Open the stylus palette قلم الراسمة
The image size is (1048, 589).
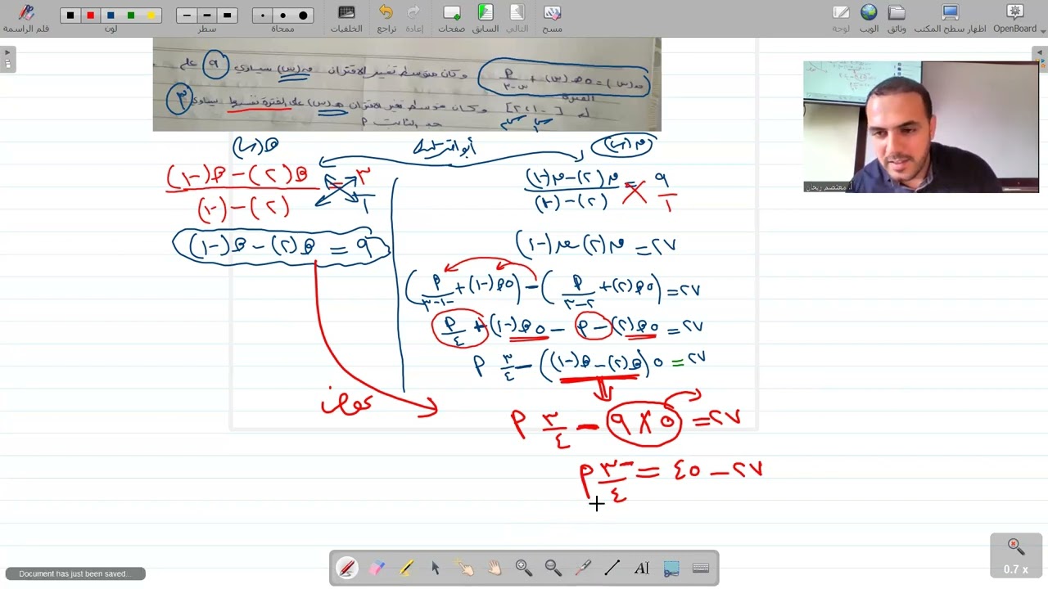[x=26, y=18]
